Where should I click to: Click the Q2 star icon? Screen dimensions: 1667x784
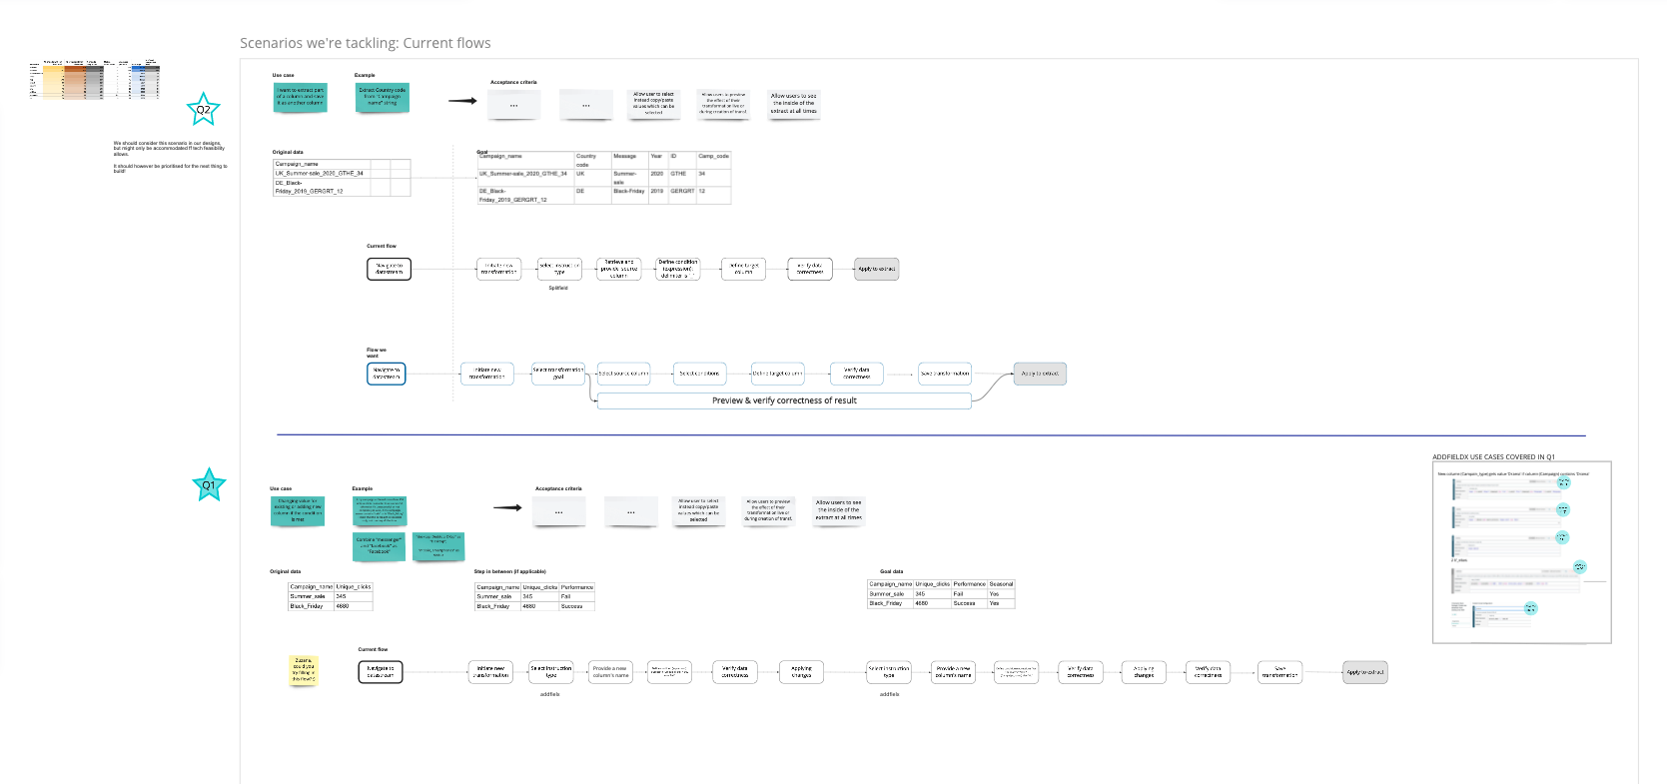point(203,110)
